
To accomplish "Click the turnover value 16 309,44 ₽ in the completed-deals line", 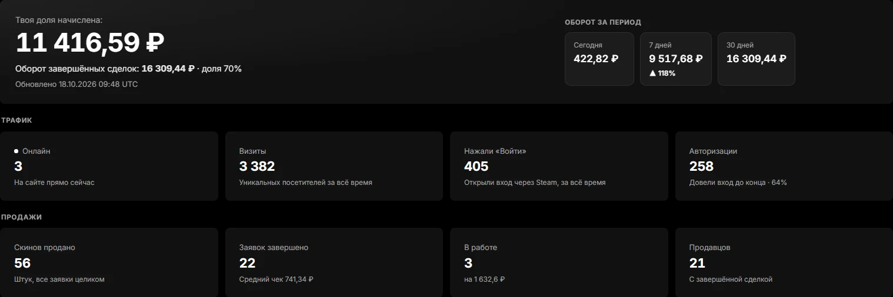I will [168, 69].
